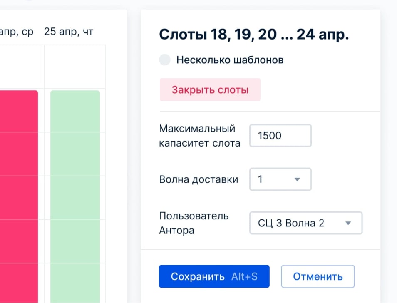Expand the Волна доставки dropdown arrow
The image size is (397, 303).
(x=297, y=179)
